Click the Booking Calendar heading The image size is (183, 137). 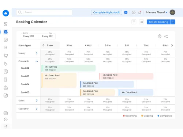(x=31, y=22)
